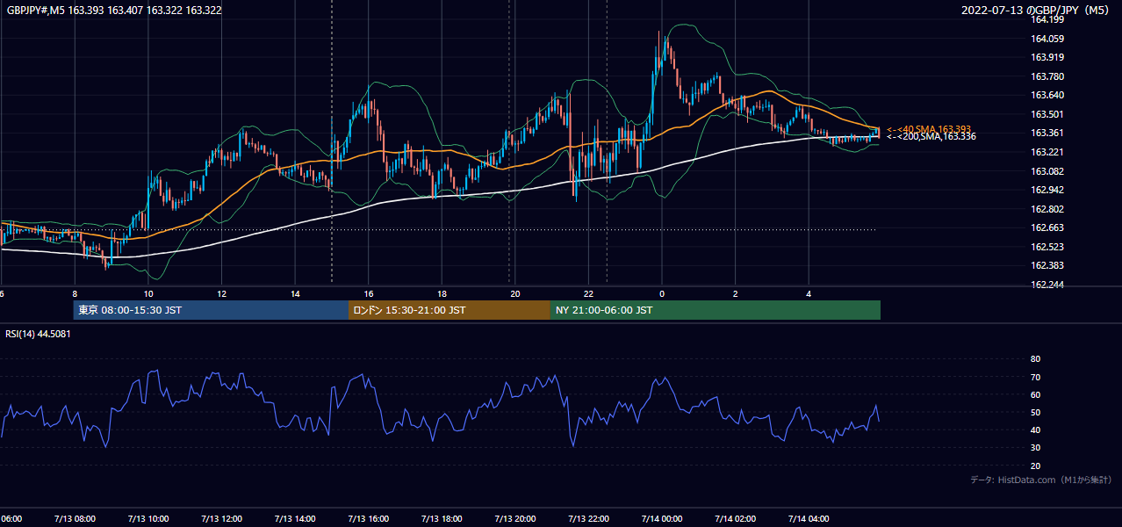The height and width of the screenshot is (527, 1122).
Task: Click price axis value 163.919
Action: pyautogui.click(x=1047, y=57)
